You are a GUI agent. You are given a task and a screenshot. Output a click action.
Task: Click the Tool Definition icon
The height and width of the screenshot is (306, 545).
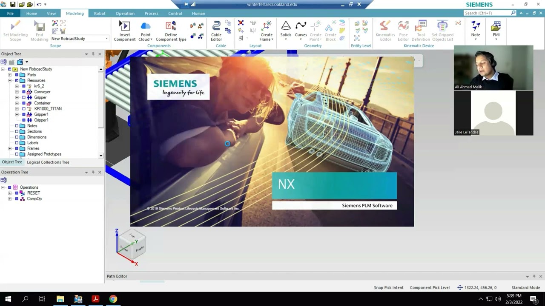(x=421, y=31)
